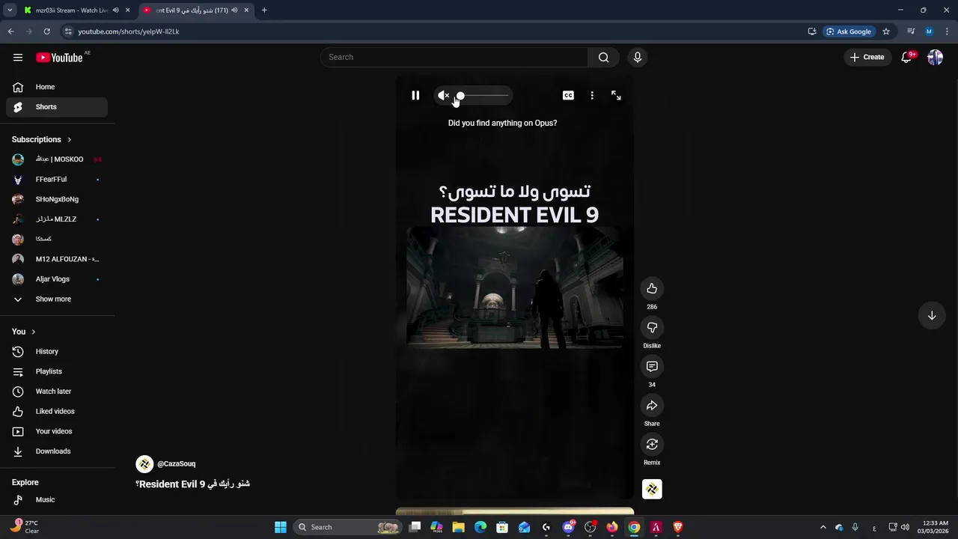The image size is (958, 539).
Task: Unmute the Short with the speaker icon
Action: [443, 95]
